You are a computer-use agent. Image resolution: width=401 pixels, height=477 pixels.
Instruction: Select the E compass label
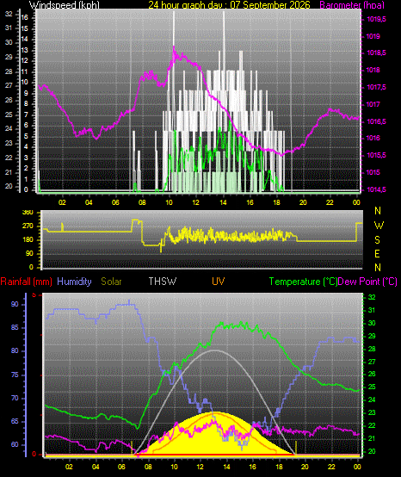tap(377, 254)
